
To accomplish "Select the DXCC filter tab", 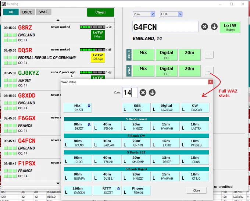I will (x=27, y=12).
